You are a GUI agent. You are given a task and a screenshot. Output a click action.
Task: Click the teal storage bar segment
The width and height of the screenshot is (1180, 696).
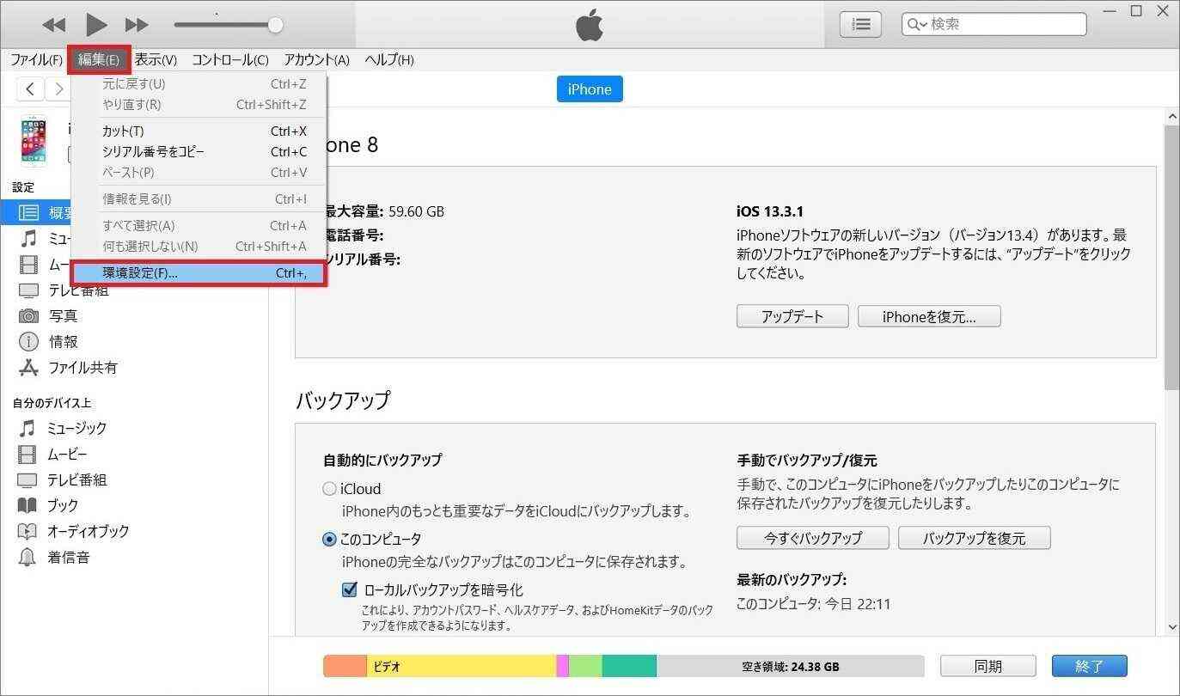point(629,666)
